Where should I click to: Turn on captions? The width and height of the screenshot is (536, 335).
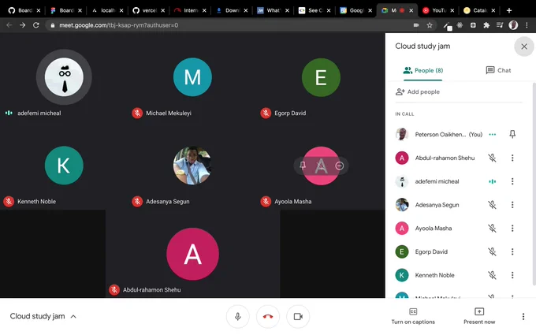click(x=413, y=316)
